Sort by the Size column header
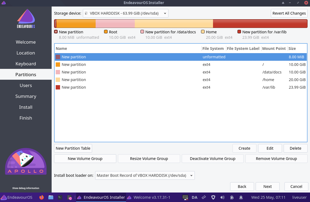The width and height of the screenshot is (310, 202). coord(297,49)
